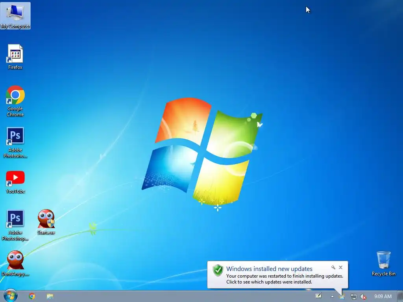Click 'Click to see which updates were installed'
The width and height of the screenshot is (403, 302).
pos(269,282)
